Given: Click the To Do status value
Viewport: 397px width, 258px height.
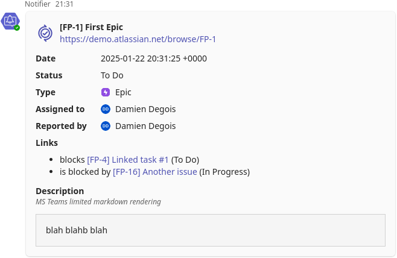Looking at the screenshot, I should 112,75.
